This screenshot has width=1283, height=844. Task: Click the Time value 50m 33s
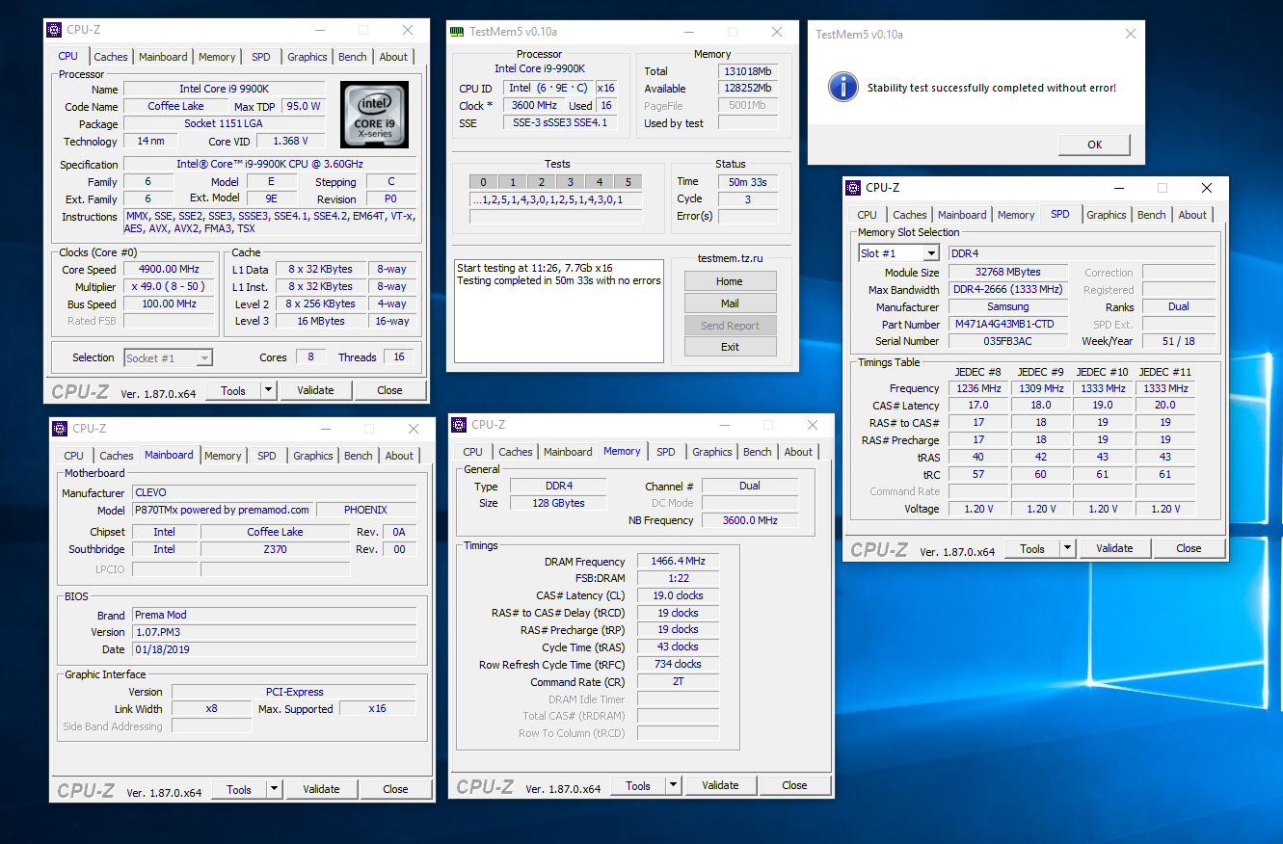[x=748, y=182]
